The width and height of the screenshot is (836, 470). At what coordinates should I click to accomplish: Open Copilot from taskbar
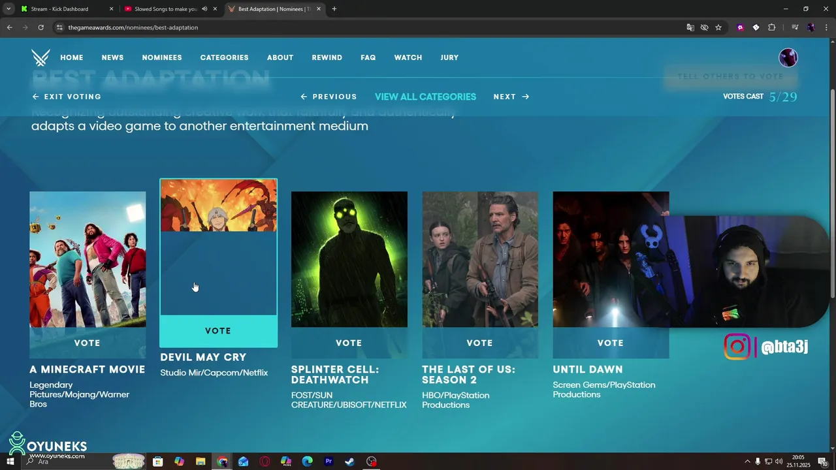pos(179,462)
